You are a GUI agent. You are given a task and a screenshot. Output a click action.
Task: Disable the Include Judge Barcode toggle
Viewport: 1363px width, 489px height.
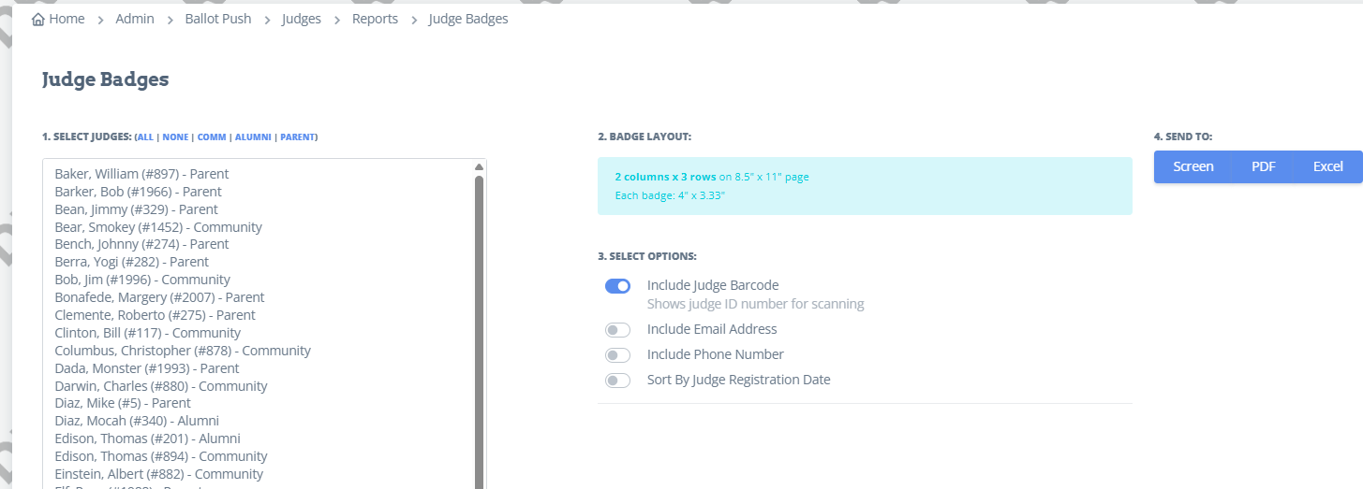617,286
